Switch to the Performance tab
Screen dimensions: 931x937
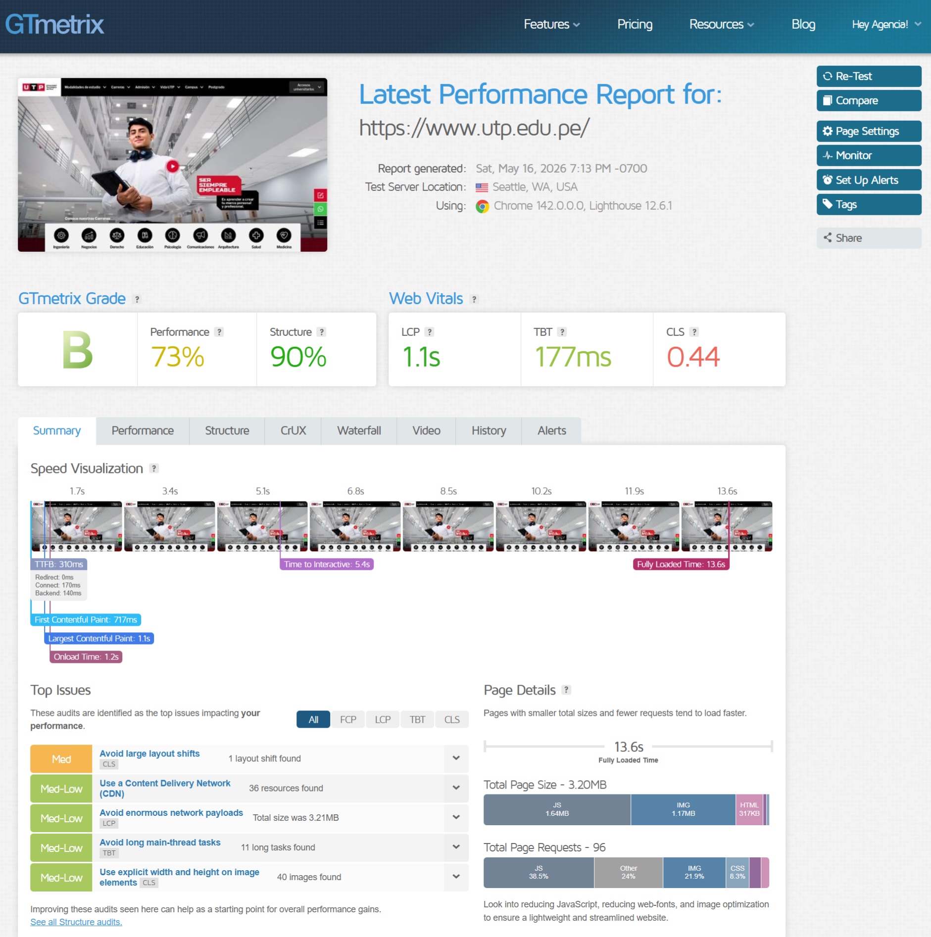(x=143, y=430)
